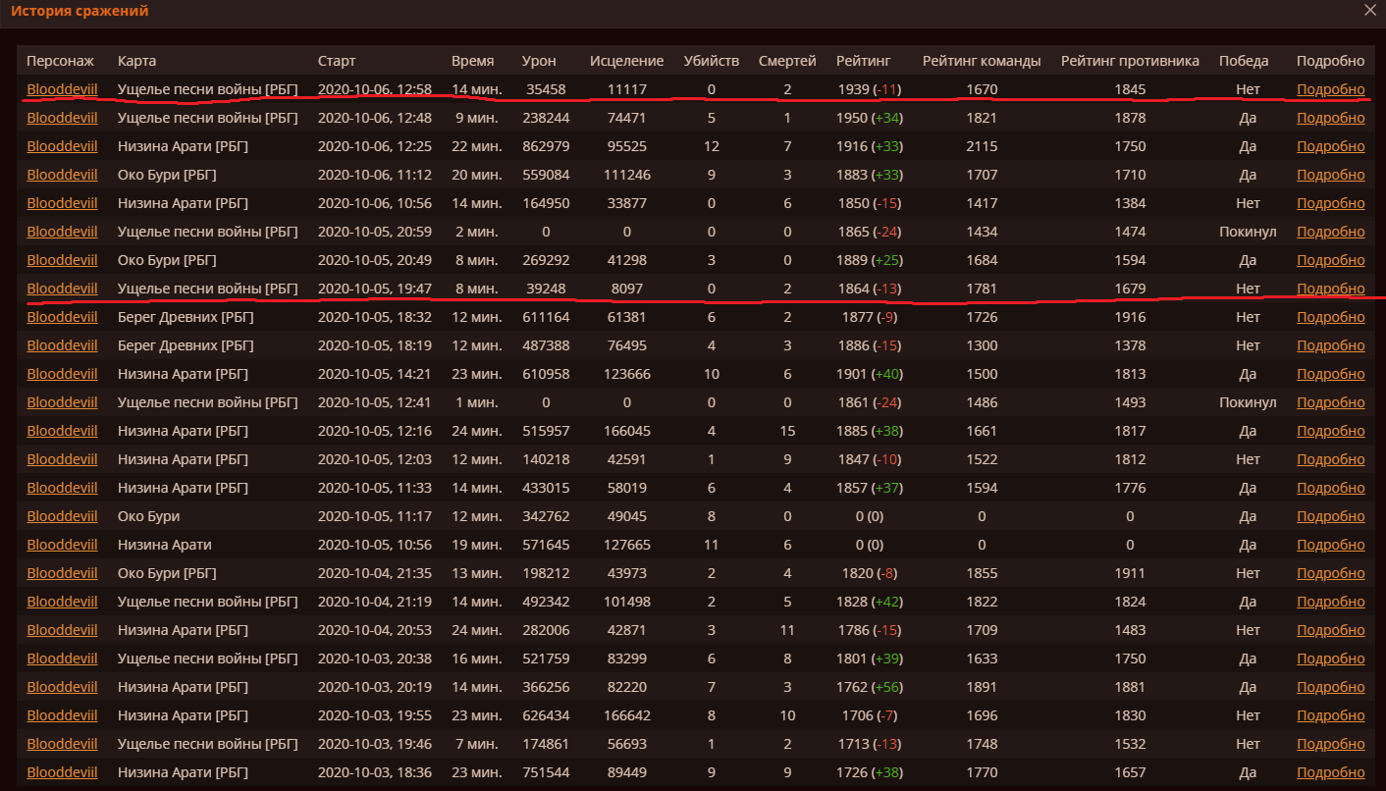Open Подробно for the 2020-10-03 18:36 battle

pyautogui.click(x=1330, y=772)
